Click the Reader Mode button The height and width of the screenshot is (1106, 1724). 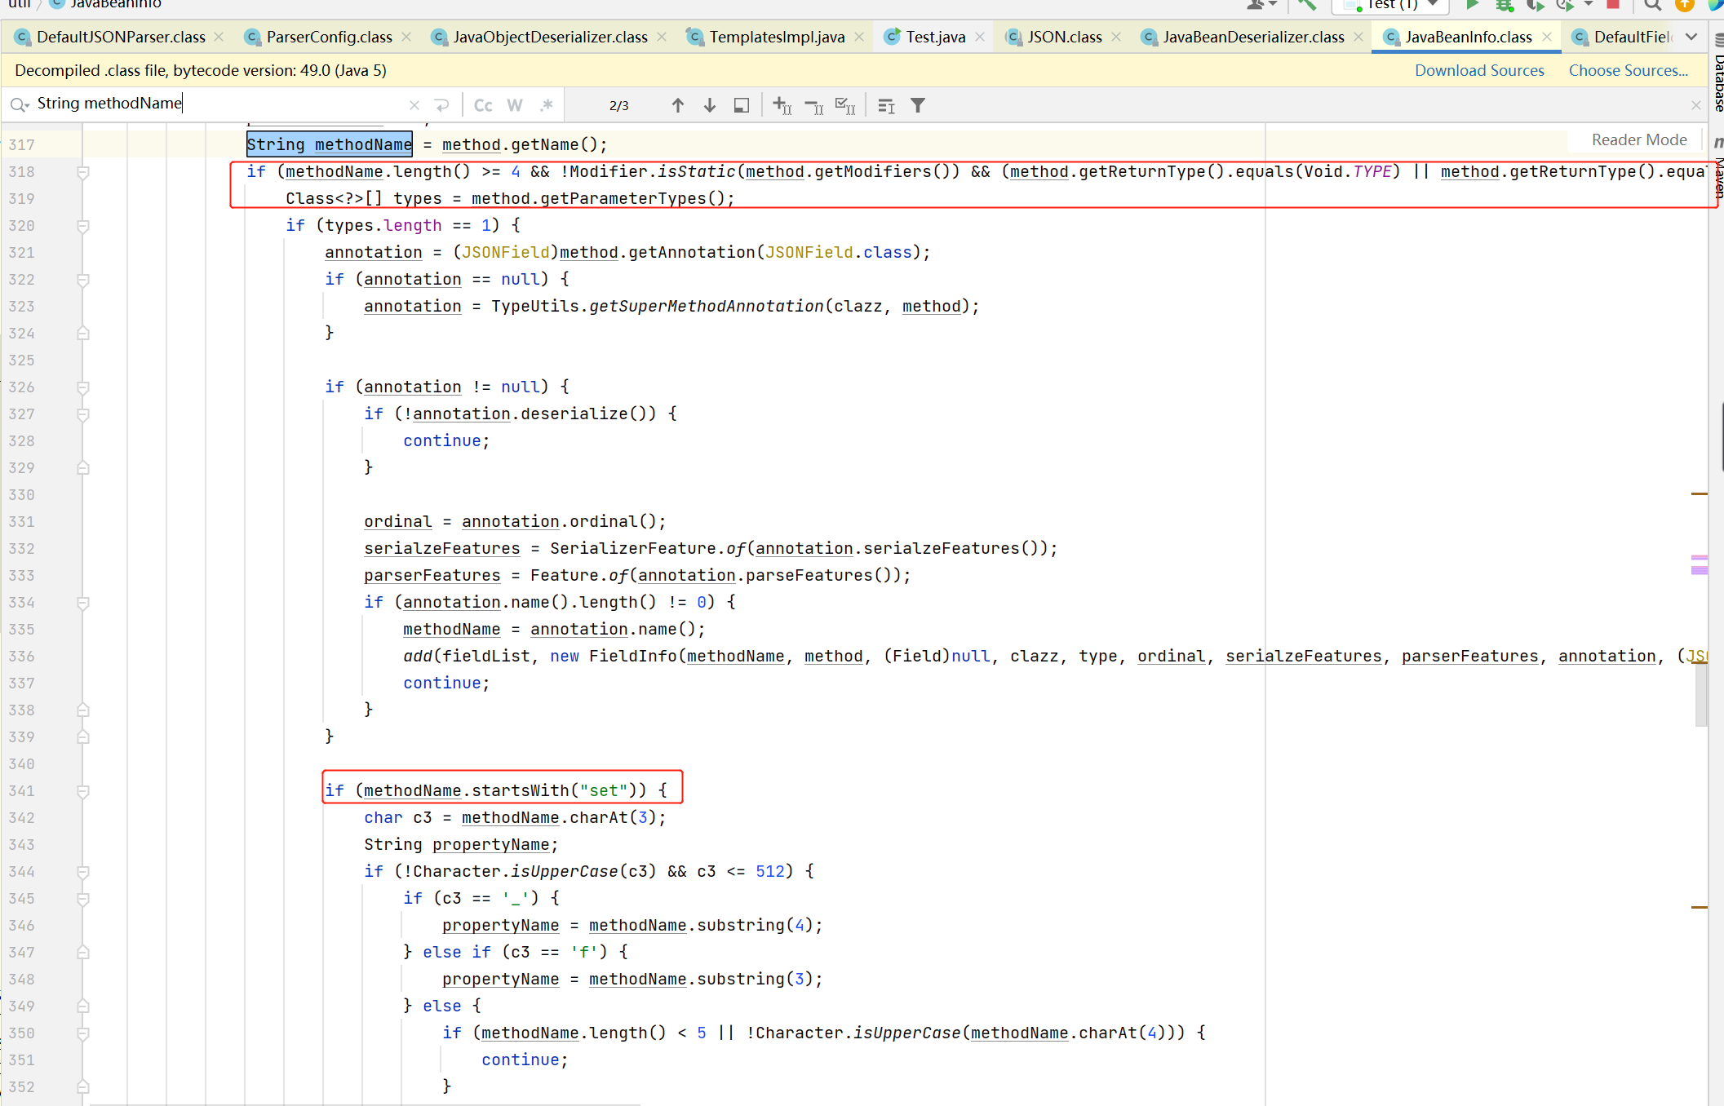[x=1638, y=139]
